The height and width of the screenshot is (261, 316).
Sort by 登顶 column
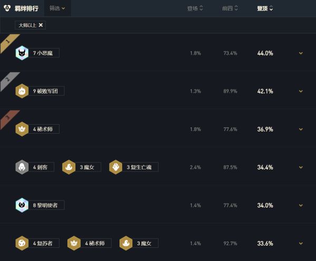[265, 8]
